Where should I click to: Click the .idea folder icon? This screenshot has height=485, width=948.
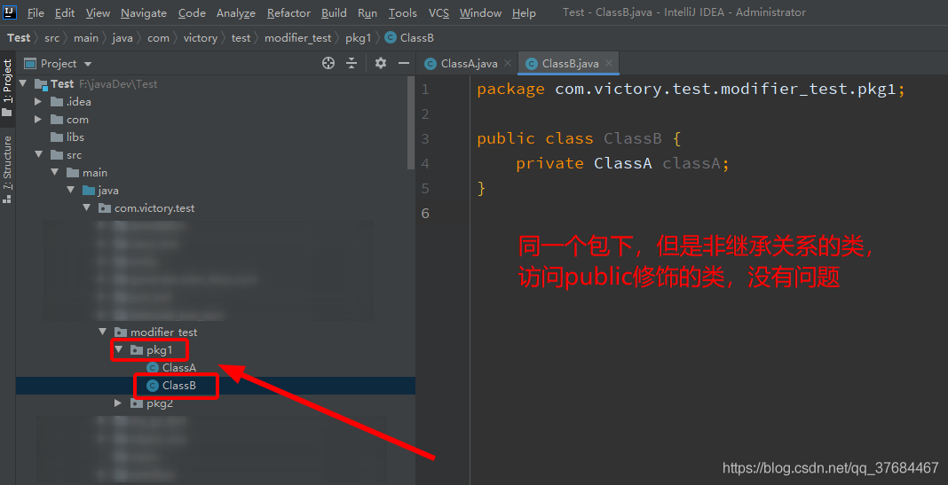[x=57, y=101]
